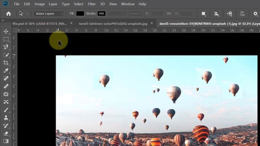Select the Clone Stamp tool

tap(6, 118)
